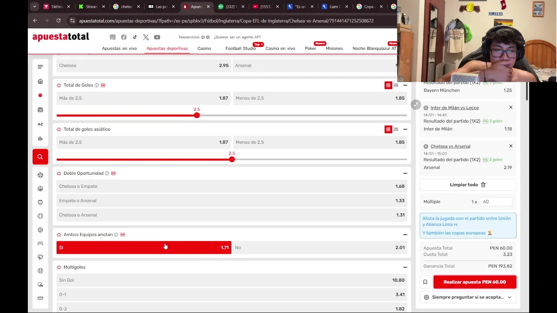Open apuestatotal YouTube icon
Viewport: 557px width, 313px height.
click(x=157, y=37)
